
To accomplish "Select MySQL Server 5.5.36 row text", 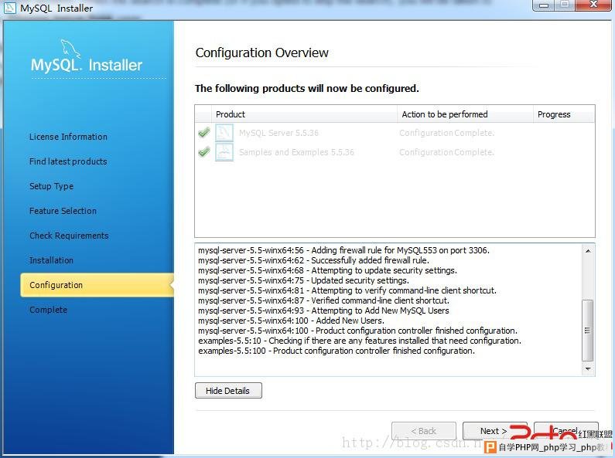I will (x=278, y=133).
